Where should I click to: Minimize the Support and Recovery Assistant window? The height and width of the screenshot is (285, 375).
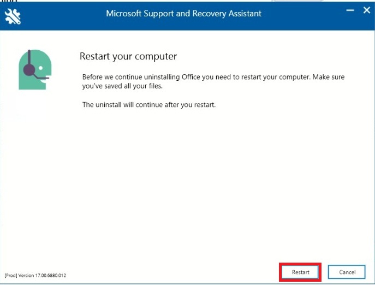350,10
